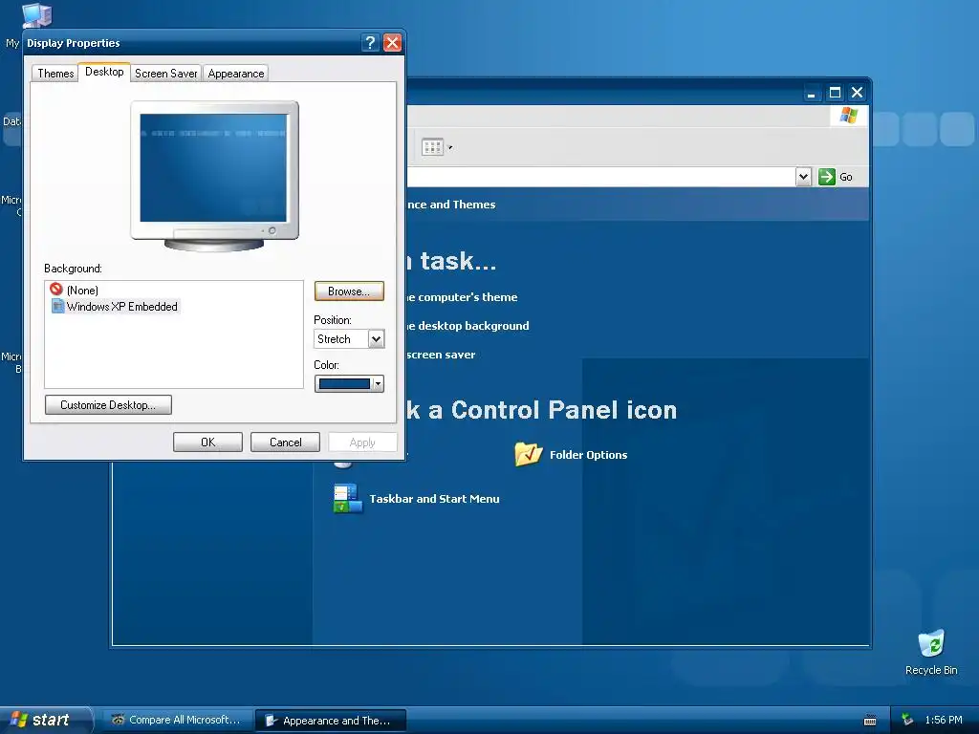The height and width of the screenshot is (734, 979).
Task: Cancel the Display Properties dialog
Action: point(285,442)
